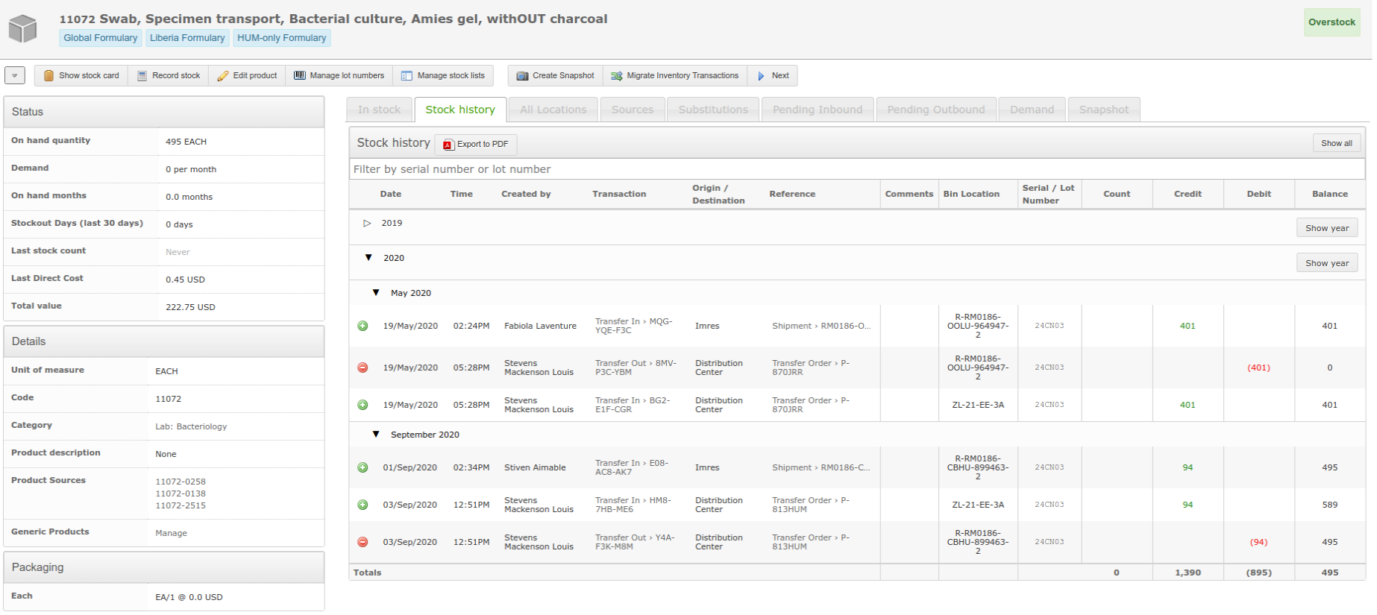
Task: Click Manage stock lists button
Action: pos(443,75)
